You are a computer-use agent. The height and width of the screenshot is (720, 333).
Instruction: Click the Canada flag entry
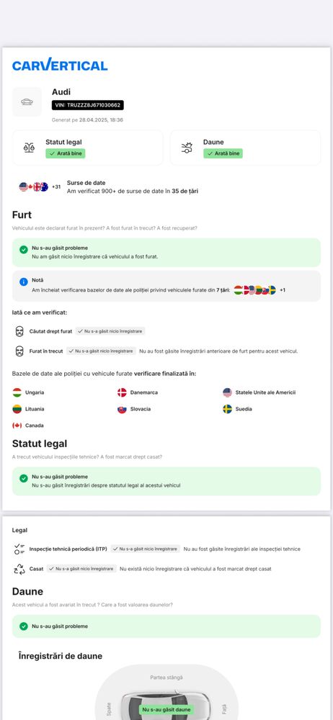[x=28, y=426]
